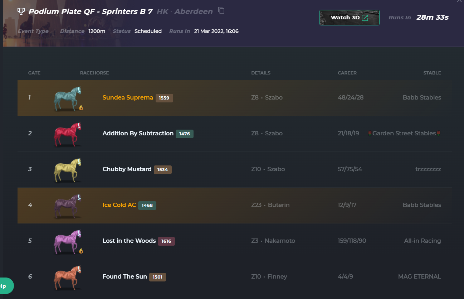Open the Ice Cold AC name link
The image size is (464, 299).
pyautogui.click(x=119, y=205)
